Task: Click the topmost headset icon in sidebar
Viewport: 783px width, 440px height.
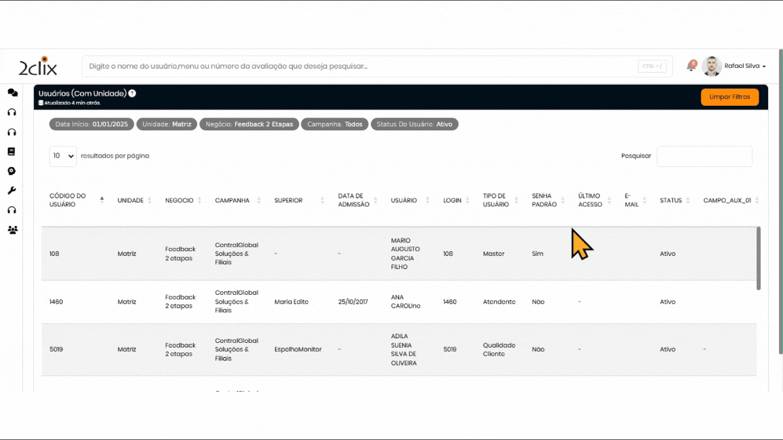Action: point(12,112)
